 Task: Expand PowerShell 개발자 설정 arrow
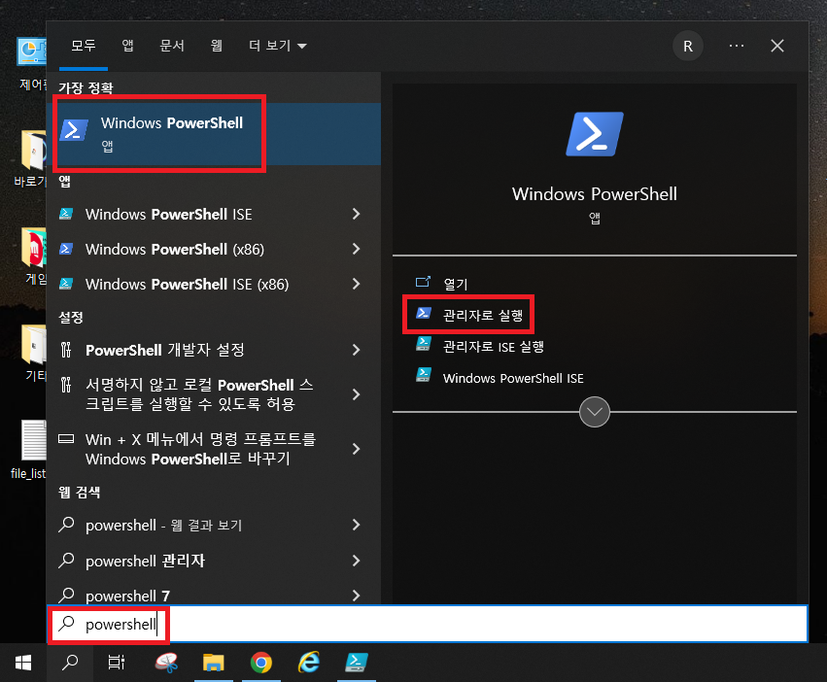pos(357,350)
